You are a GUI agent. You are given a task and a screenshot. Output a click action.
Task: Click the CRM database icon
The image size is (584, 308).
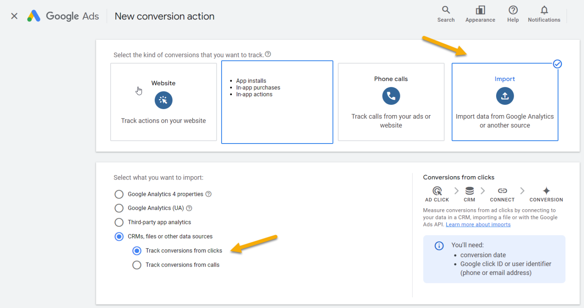pyautogui.click(x=470, y=191)
